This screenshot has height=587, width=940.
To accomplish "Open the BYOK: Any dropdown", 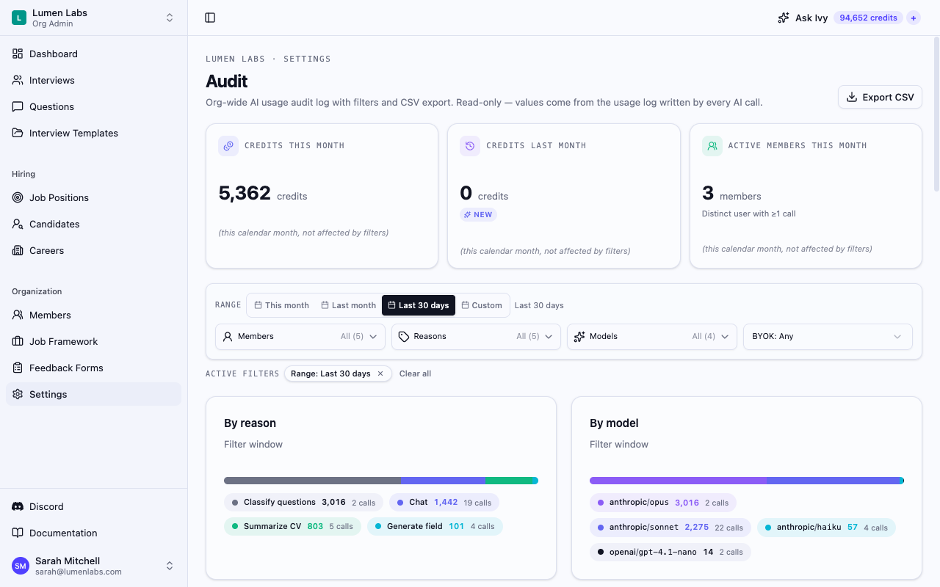I will pos(828,336).
